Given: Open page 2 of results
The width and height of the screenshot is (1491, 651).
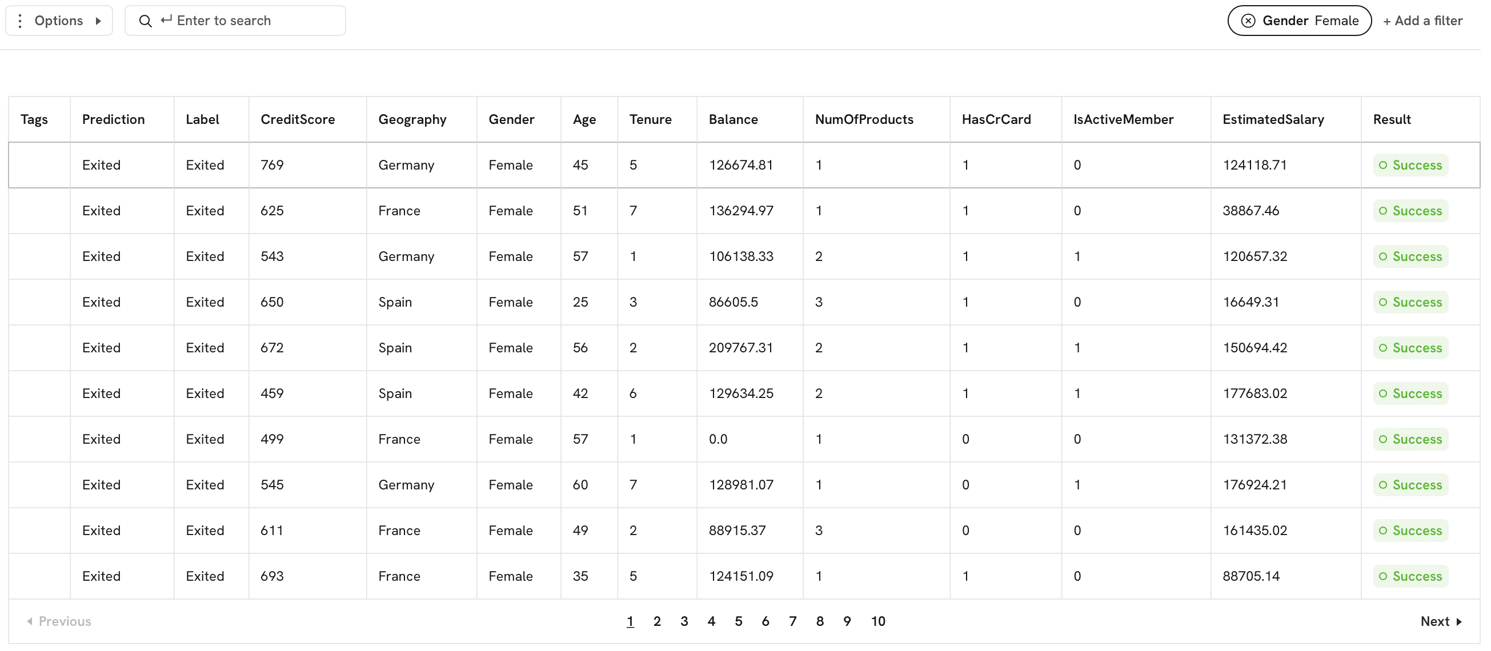Looking at the screenshot, I should [x=657, y=621].
